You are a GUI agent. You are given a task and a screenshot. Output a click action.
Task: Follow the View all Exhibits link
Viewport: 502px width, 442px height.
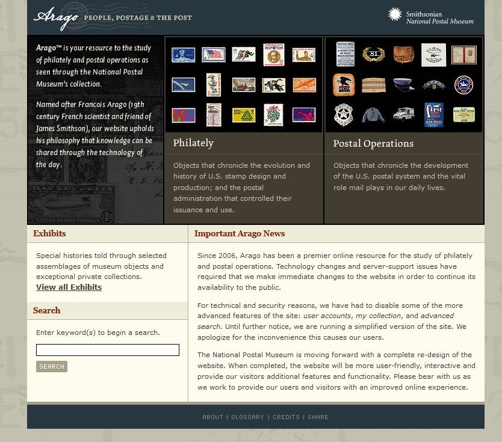point(69,287)
